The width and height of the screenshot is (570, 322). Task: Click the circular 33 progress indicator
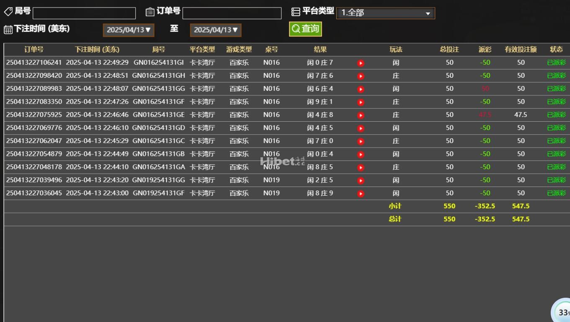point(562,312)
